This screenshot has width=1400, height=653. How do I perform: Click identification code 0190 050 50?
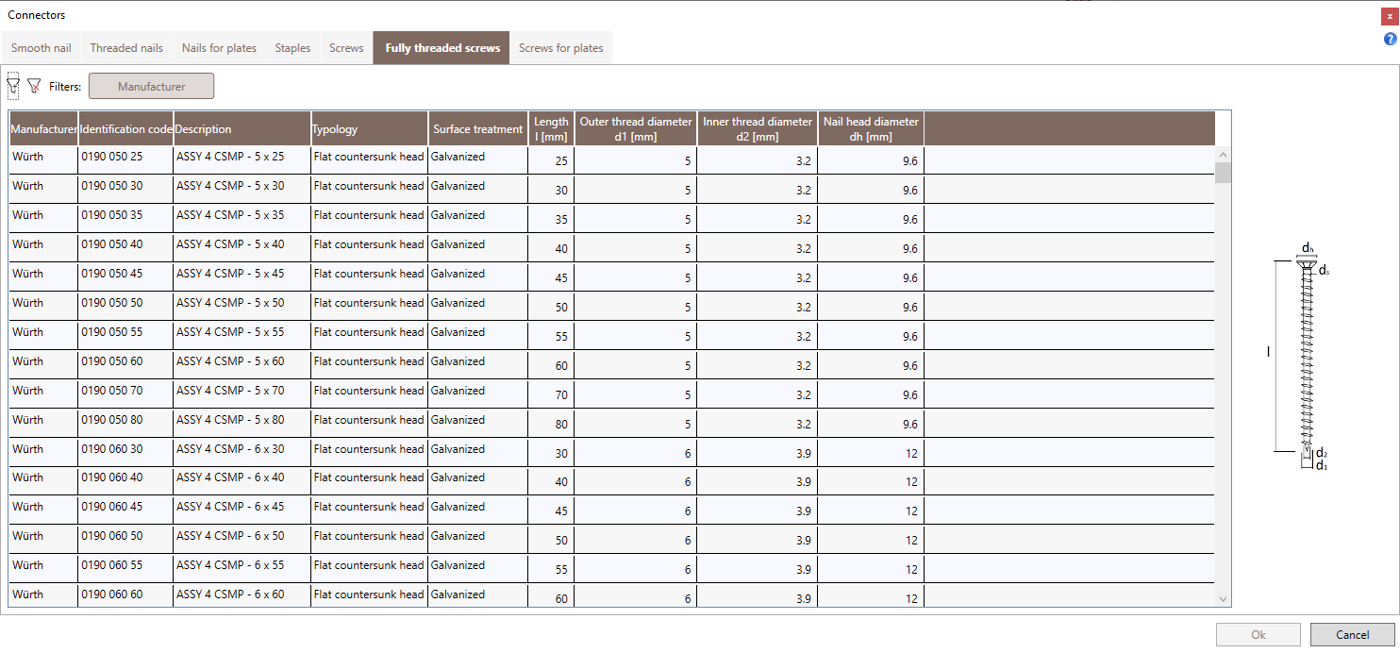tap(112, 303)
